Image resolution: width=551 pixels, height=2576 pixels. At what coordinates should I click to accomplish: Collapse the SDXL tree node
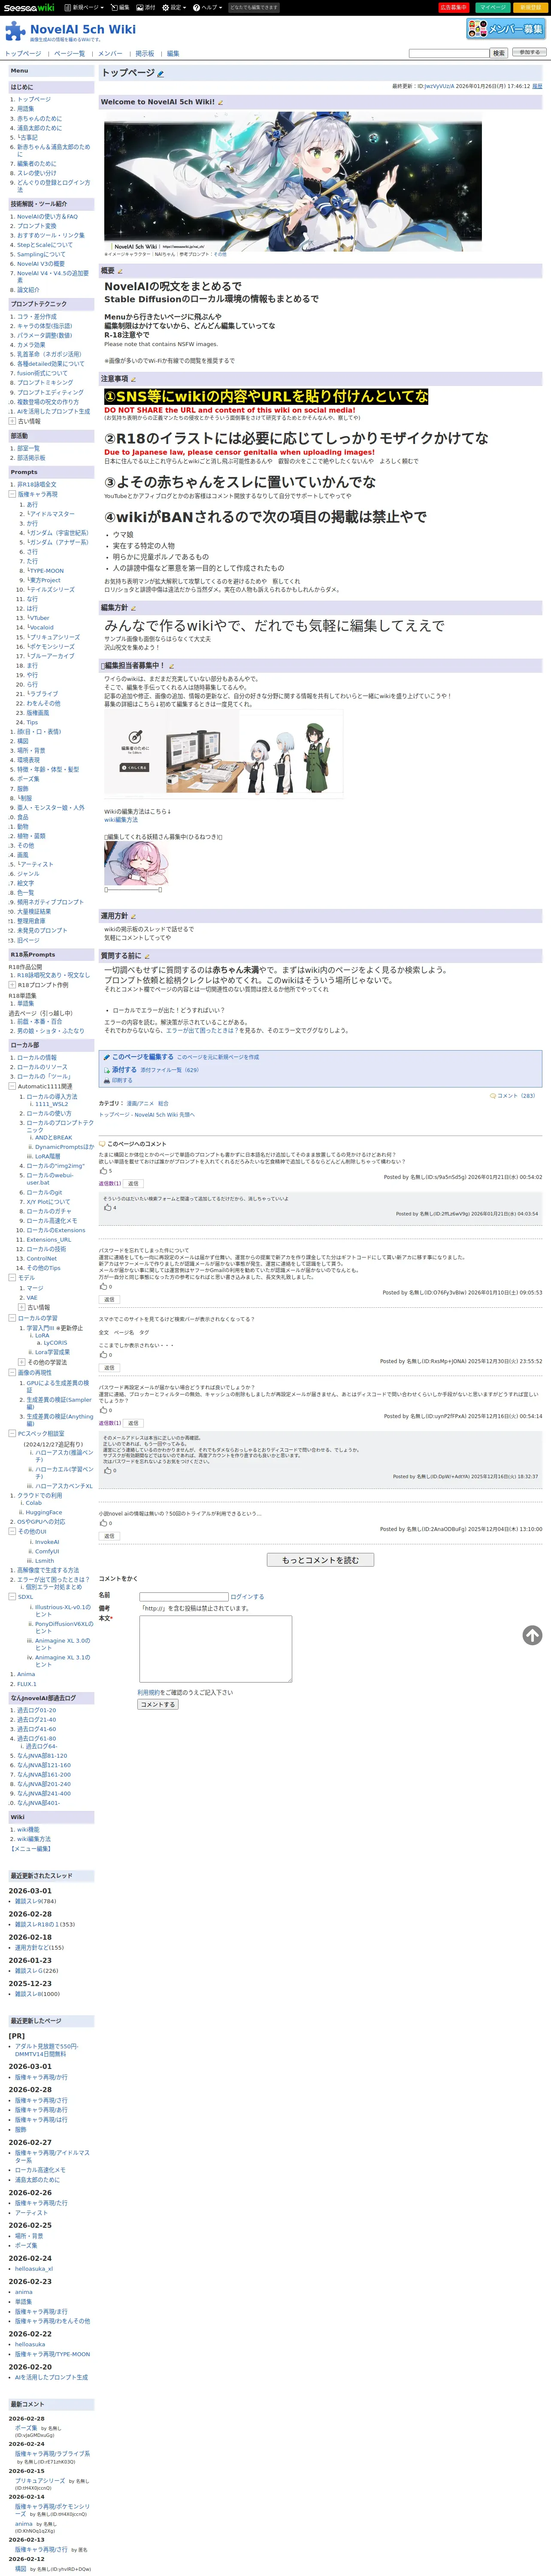point(12,1597)
